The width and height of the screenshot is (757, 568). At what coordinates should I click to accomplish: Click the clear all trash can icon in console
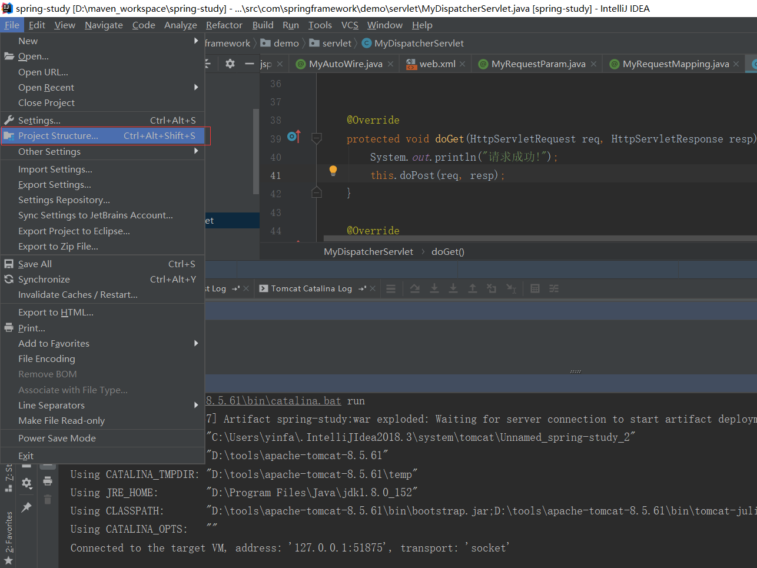pyautogui.click(x=48, y=499)
